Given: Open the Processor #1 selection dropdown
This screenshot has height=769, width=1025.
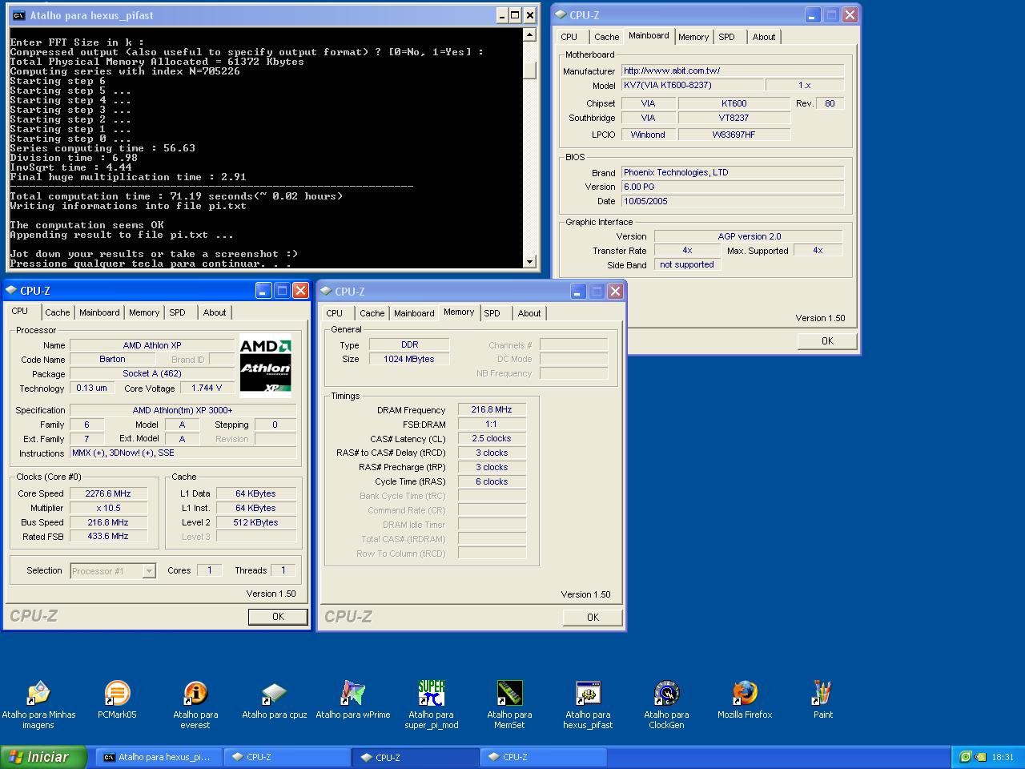Looking at the screenshot, I should pos(148,571).
